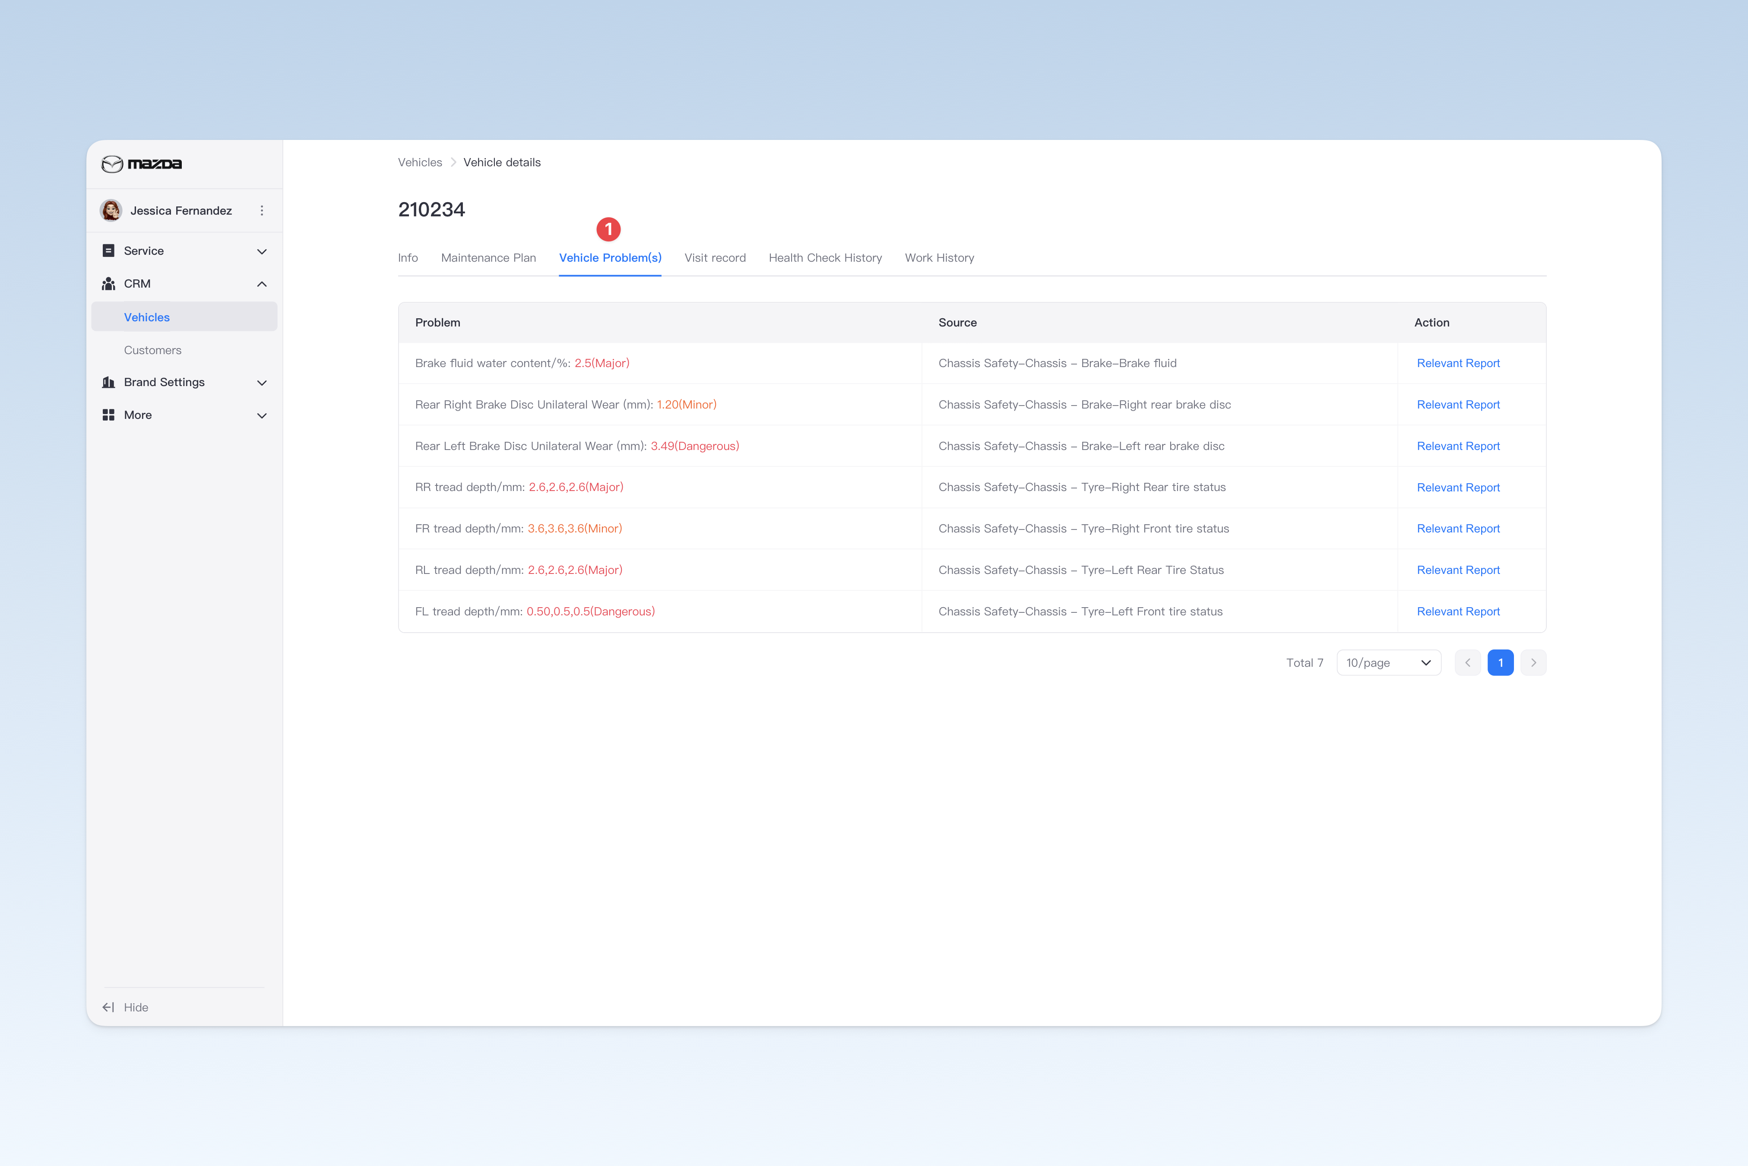This screenshot has width=1748, height=1166.
Task: Open the 10/page size dropdown
Action: coord(1389,662)
